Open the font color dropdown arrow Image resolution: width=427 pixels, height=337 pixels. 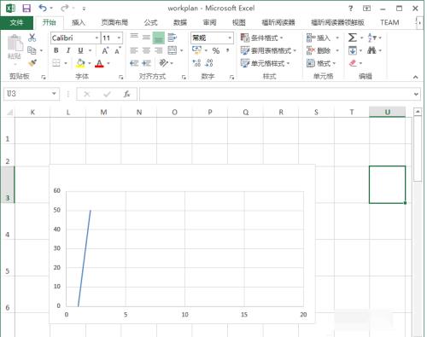click(108, 63)
